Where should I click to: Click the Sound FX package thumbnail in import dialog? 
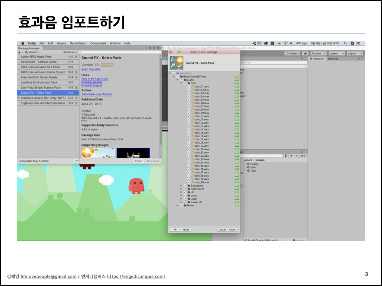coord(176,63)
